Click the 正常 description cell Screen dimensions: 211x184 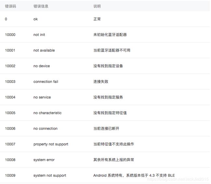(x=97, y=19)
